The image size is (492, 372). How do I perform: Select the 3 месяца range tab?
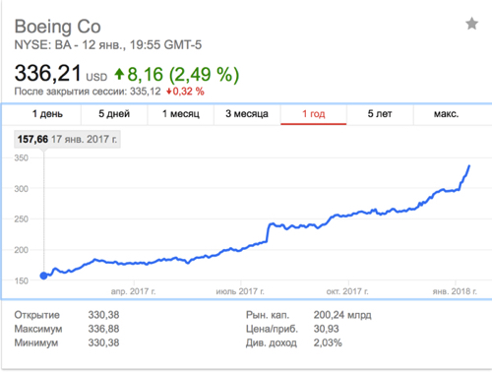click(247, 114)
